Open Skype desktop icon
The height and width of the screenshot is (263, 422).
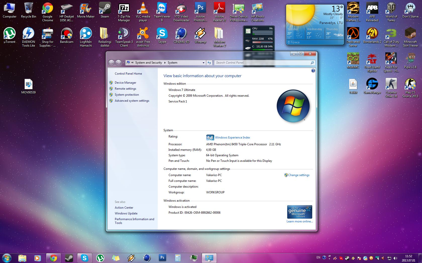coord(162,36)
